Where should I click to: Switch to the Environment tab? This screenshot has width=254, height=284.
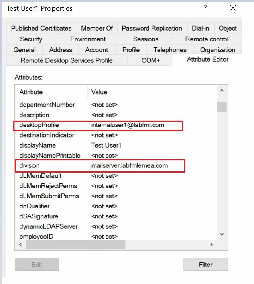click(x=88, y=39)
